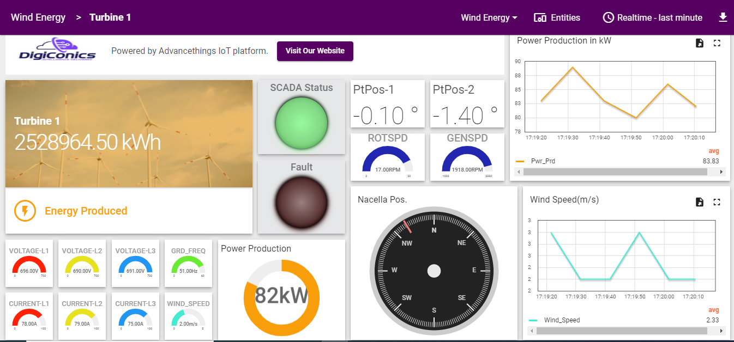Expand Wind Speed chart to fullscreen
Viewport: 734px width, 342px height.
tap(717, 202)
